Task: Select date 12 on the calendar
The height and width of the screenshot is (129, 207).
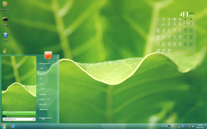Action: click(x=186, y=30)
